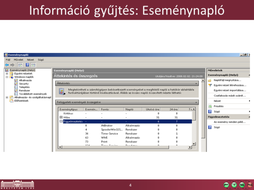Click the Back arrow toolbar icon

tap(7, 65)
